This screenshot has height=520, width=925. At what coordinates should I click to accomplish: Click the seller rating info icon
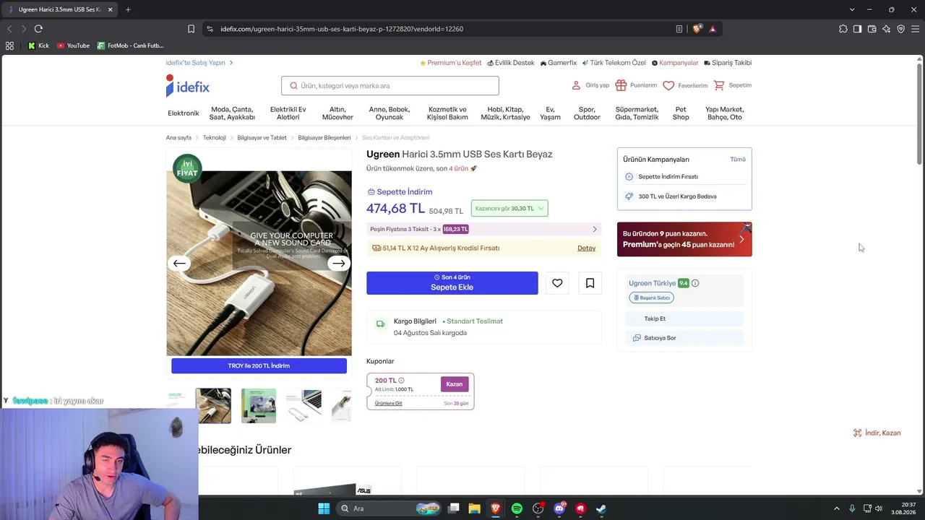click(x=695, y=283)
